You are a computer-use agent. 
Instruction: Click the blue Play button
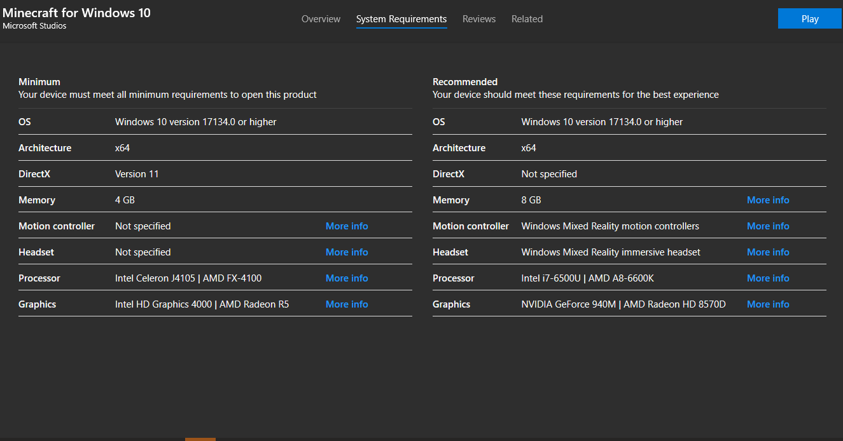pos(809,19)
